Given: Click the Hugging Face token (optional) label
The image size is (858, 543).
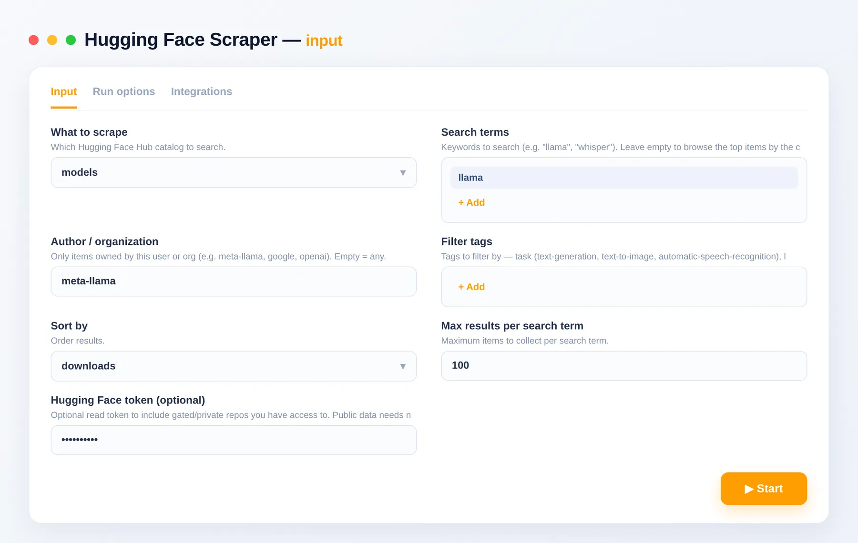Looking at the screenshot, I should pos(128,400).
